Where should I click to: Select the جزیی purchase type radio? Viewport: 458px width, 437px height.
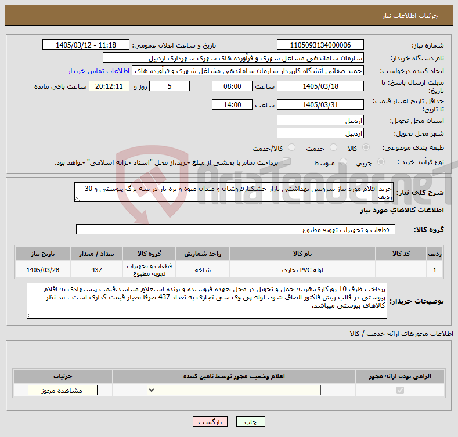tap(381, 161)
